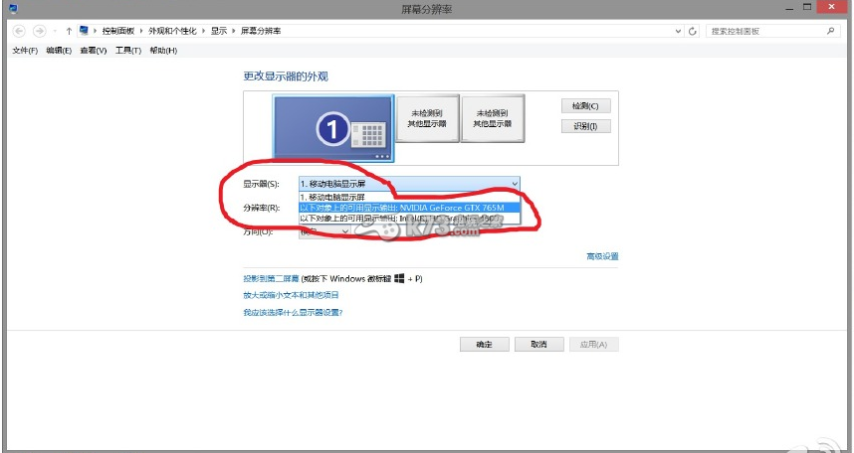This screenshot has height=453, width=854.
Task: Open the 查看(V) menu
Action: coord(95,51)
